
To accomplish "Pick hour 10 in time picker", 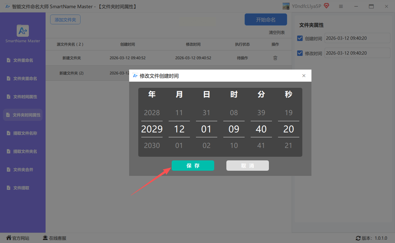I will pos(234,145).
